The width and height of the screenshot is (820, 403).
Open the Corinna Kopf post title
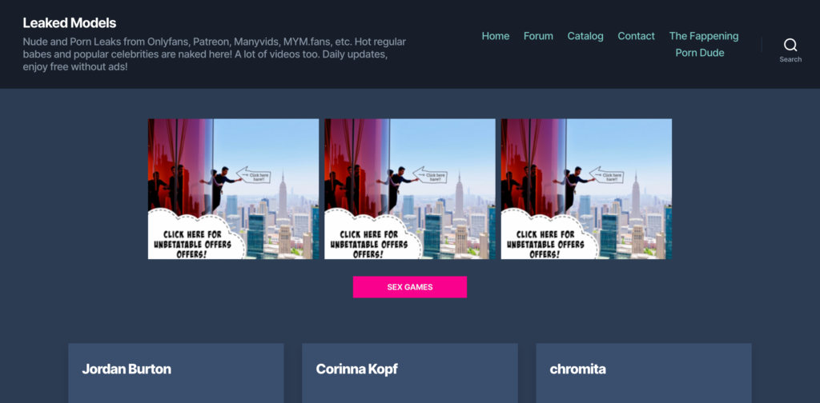356,369
